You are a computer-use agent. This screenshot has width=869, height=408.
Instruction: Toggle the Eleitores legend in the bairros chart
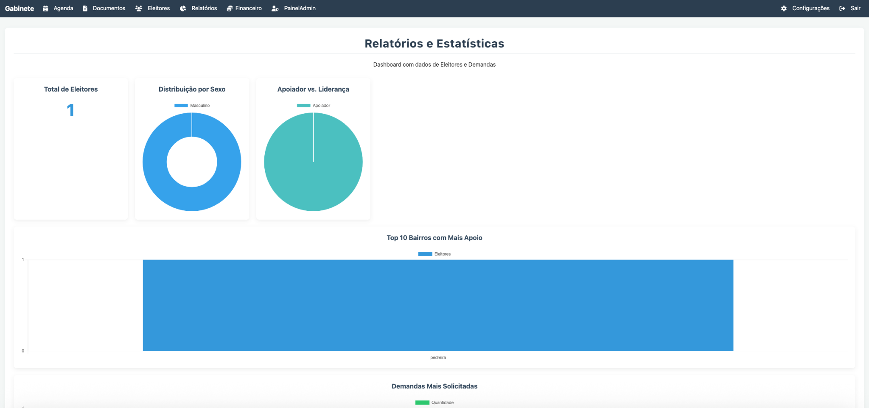(x=434, y=254)
